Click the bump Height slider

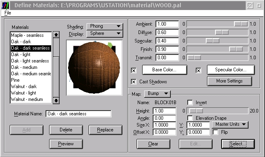coord(217,111)
